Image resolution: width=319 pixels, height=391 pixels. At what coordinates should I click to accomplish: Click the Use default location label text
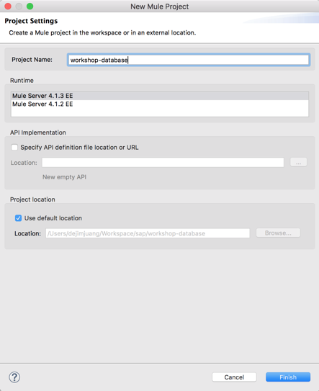[x=53, y=218]
